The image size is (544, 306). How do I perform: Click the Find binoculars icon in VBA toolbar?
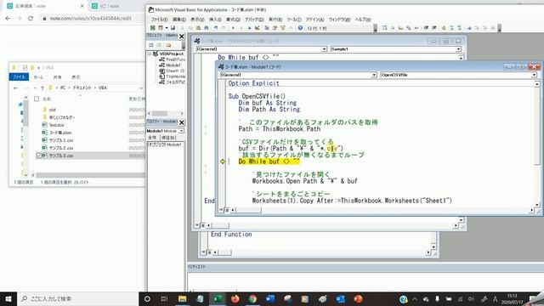tap(206, 28)
